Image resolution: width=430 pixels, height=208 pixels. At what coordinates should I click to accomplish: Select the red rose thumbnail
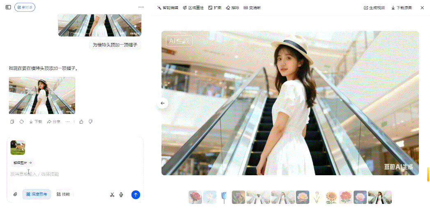coord(195,197)
